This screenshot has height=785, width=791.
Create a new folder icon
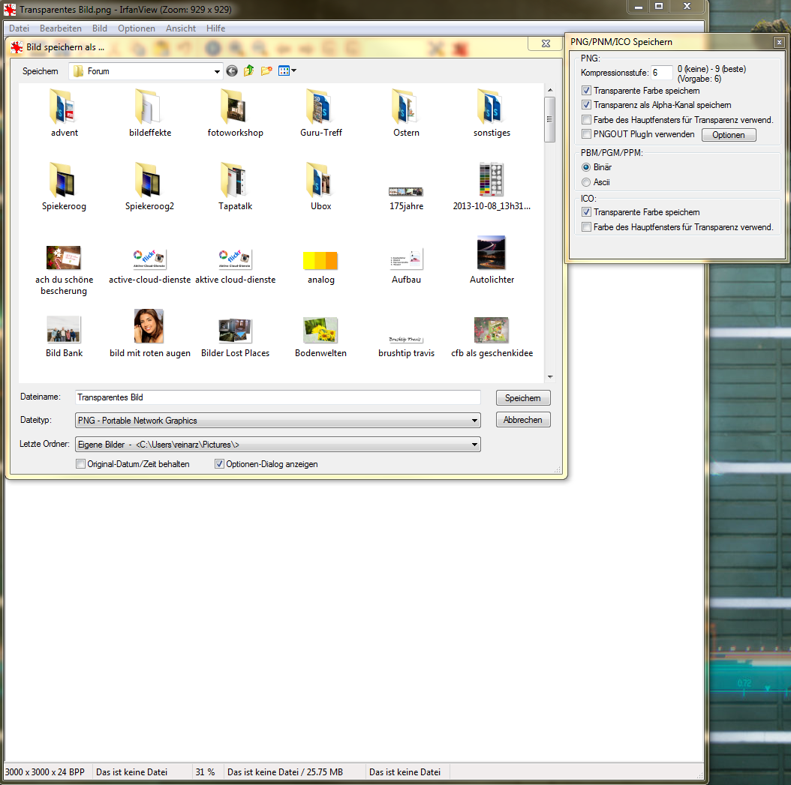[x=266, y=71]
